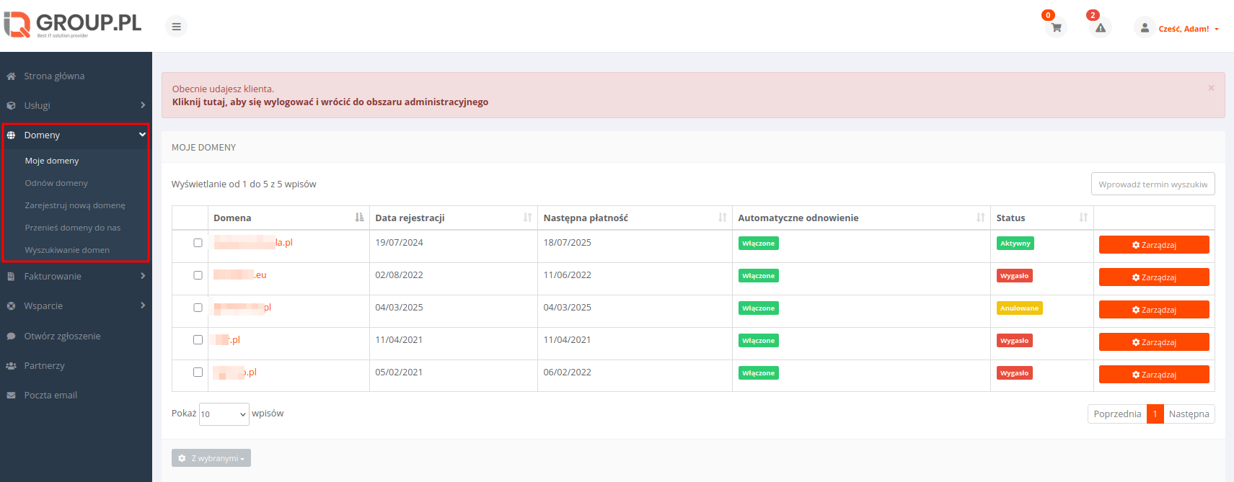Image resolution: width=1234 pixels, height=482 pixels.
Task: Open 'Zarejestruj nową domenę' in sidebar
Action: tap(75, 205)
